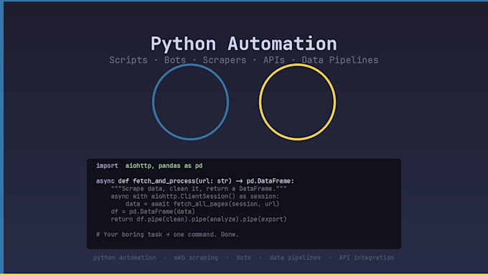
Task: Click the 'import aiohttp, pandas as pd' line
Action: tap(149, 166)
